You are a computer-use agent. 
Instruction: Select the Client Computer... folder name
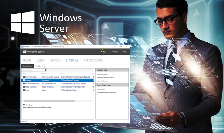[31, 77]
